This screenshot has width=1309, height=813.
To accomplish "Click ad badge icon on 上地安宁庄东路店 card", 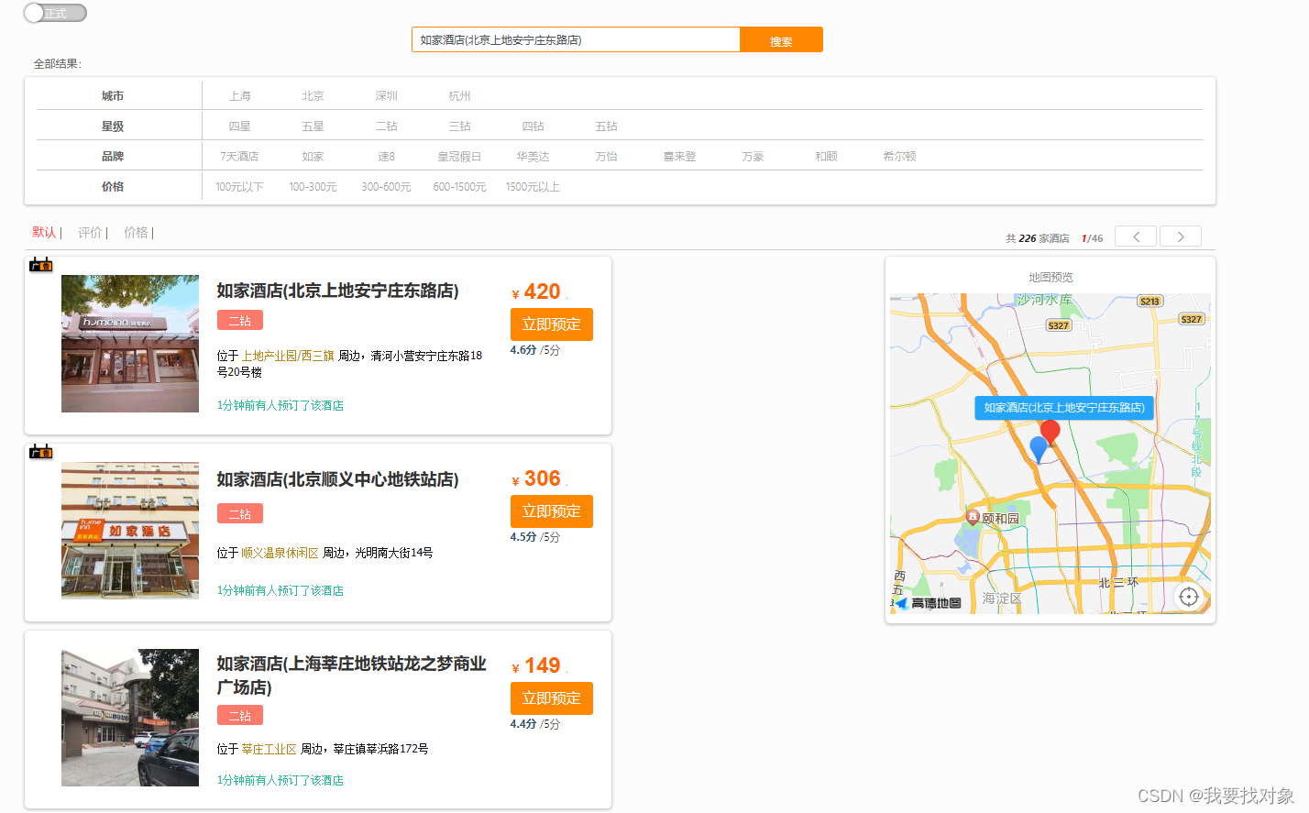I will coord(41,265).
